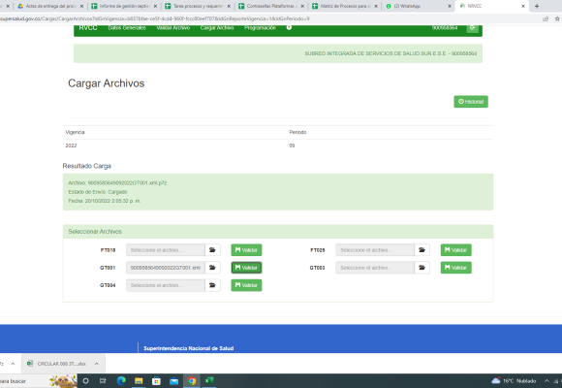Switch to Contraseñas Plataformas tab
Image resolution: width=562 pixels, height=388 pixels.
pyautogui.click(x=271, y=6)
